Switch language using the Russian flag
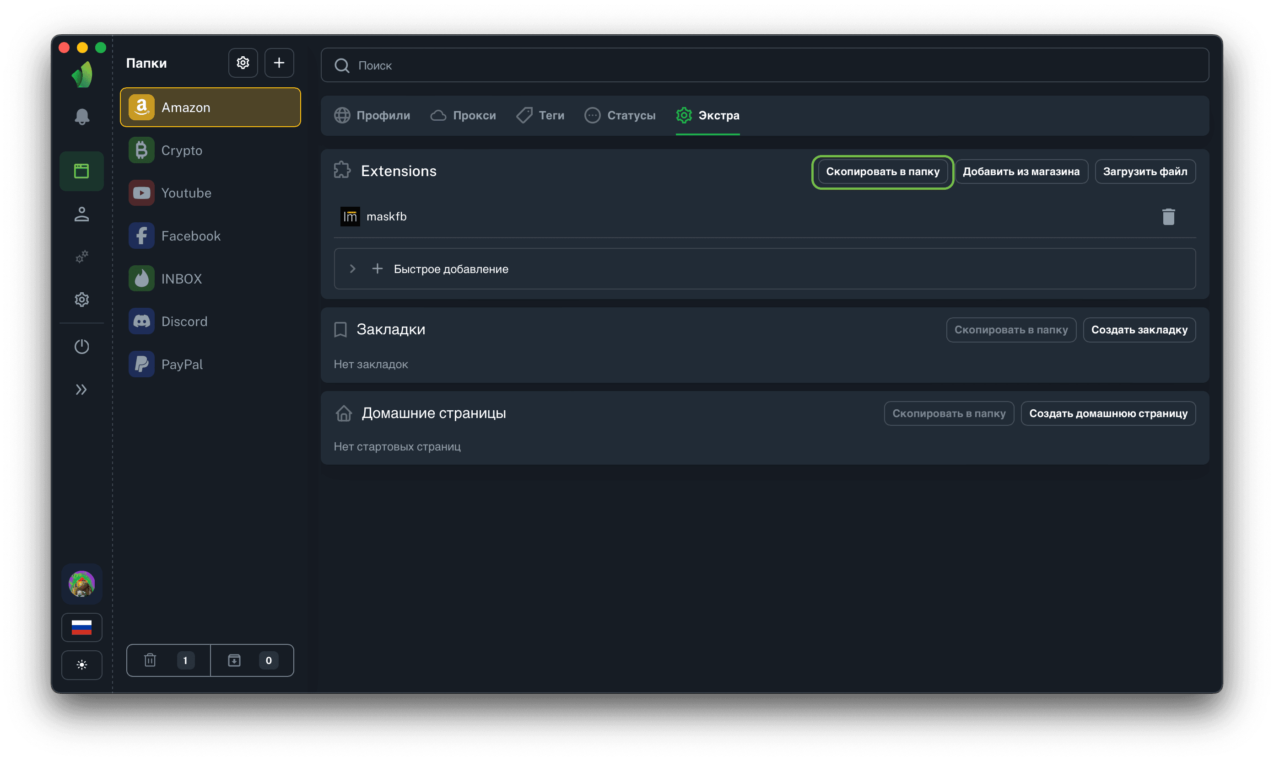This screenshot has width=1274, height=761. pos(81,627)
